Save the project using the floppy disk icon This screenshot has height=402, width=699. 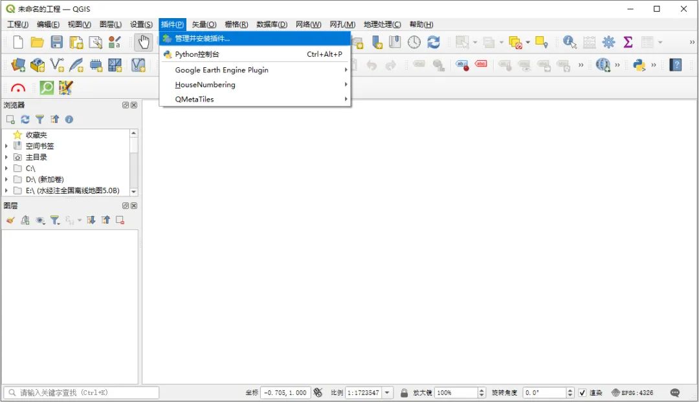pos(56,42)
